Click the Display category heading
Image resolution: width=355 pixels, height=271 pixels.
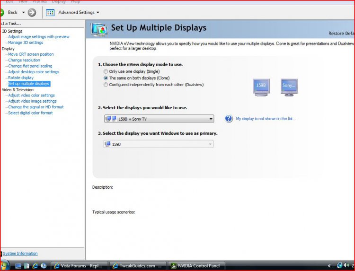pos(8,49)
